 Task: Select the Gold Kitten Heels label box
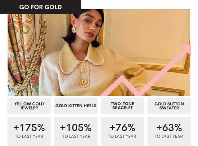[76, 106]
